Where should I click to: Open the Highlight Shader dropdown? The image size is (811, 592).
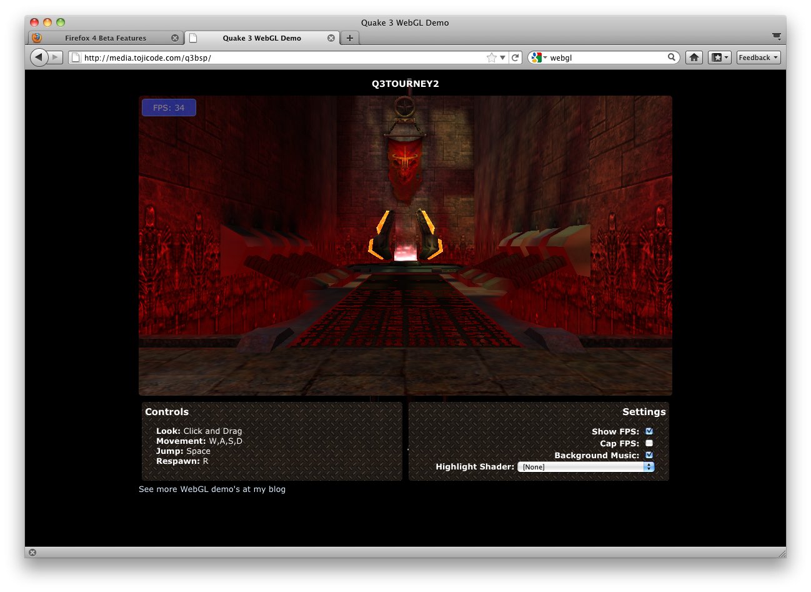(585, 466)
